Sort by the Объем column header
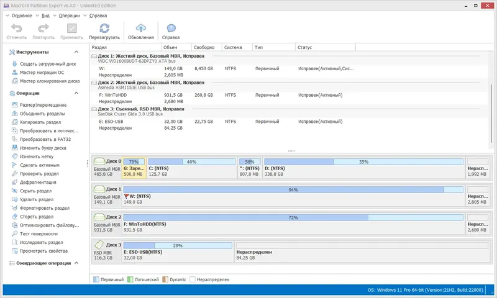 click(176, 47)
